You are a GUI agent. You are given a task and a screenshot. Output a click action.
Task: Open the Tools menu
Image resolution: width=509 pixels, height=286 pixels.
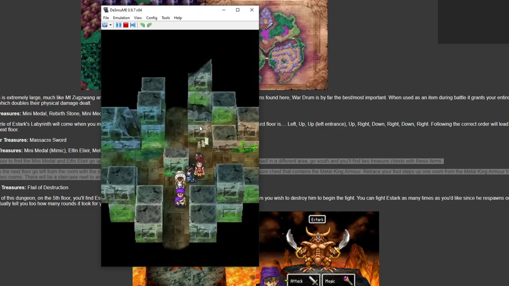coord(165,18)
